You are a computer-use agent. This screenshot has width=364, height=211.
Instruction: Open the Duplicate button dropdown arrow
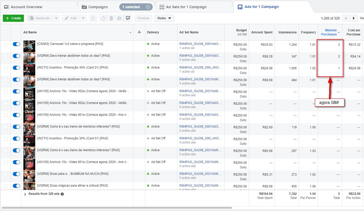[x=56, y=18]
